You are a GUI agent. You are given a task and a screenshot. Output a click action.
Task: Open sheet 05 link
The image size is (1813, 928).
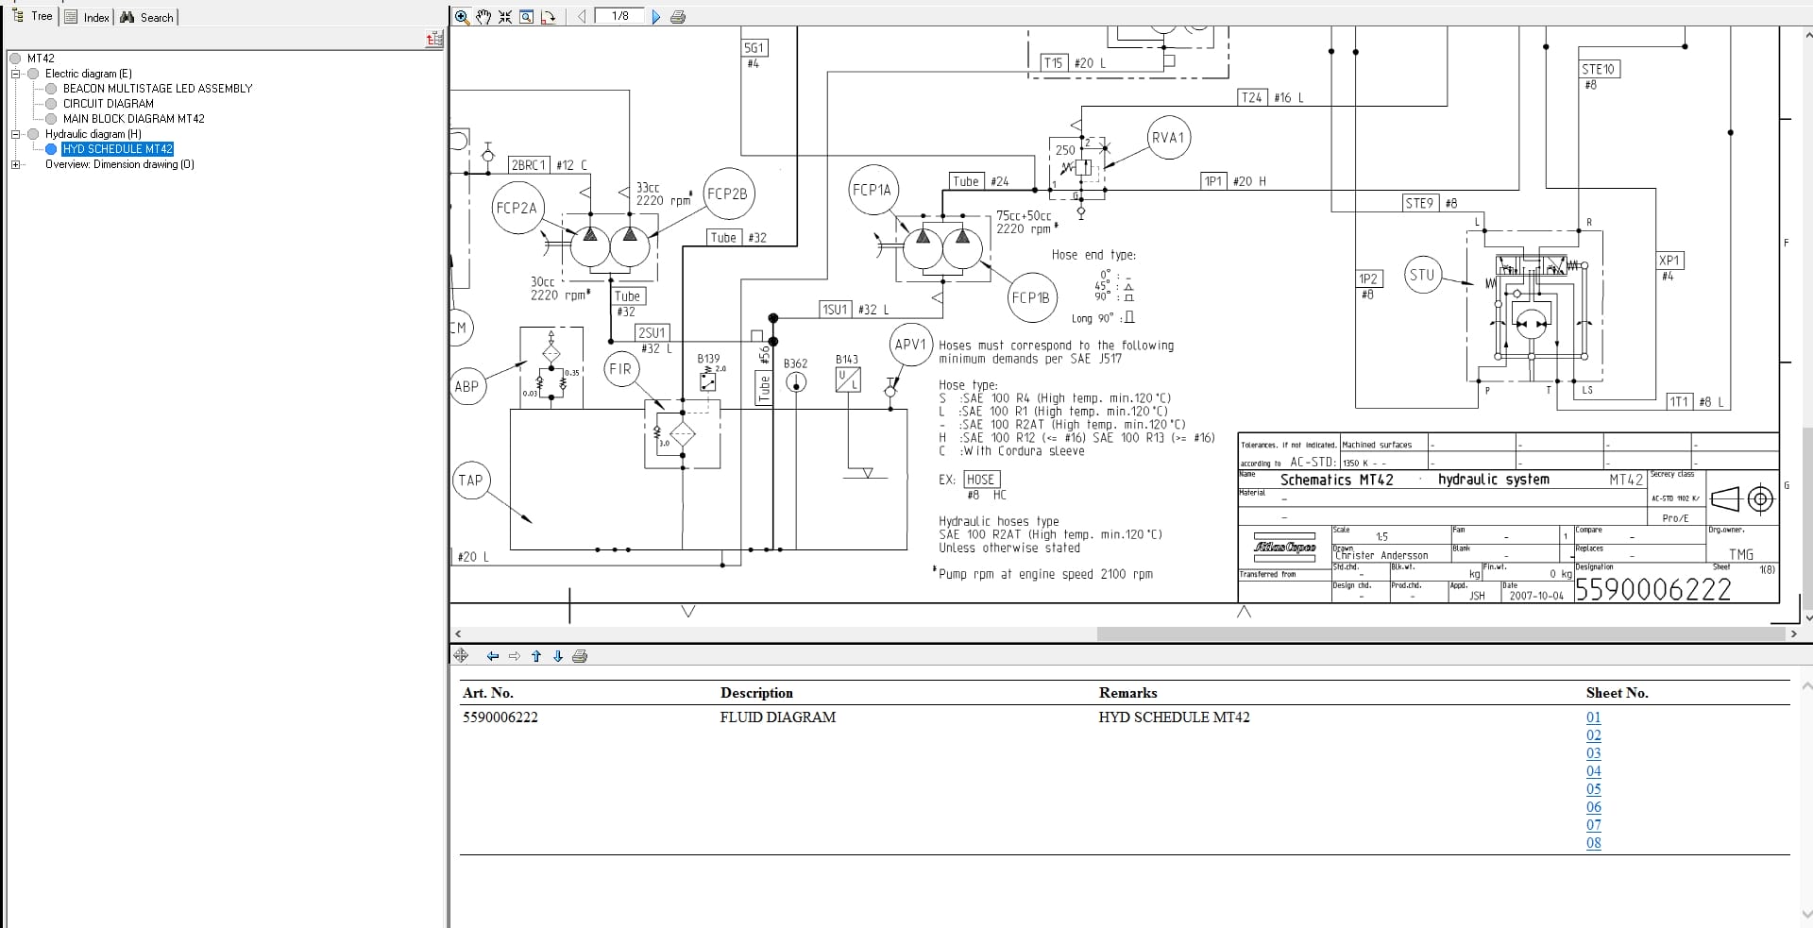tap(1594, 789)
